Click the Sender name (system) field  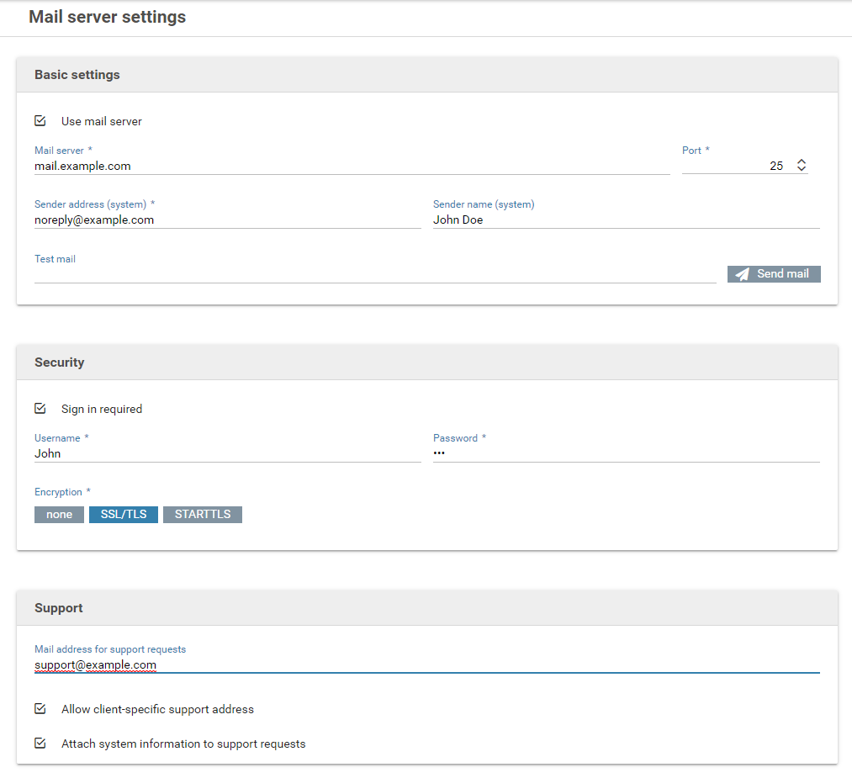(627, 220)
